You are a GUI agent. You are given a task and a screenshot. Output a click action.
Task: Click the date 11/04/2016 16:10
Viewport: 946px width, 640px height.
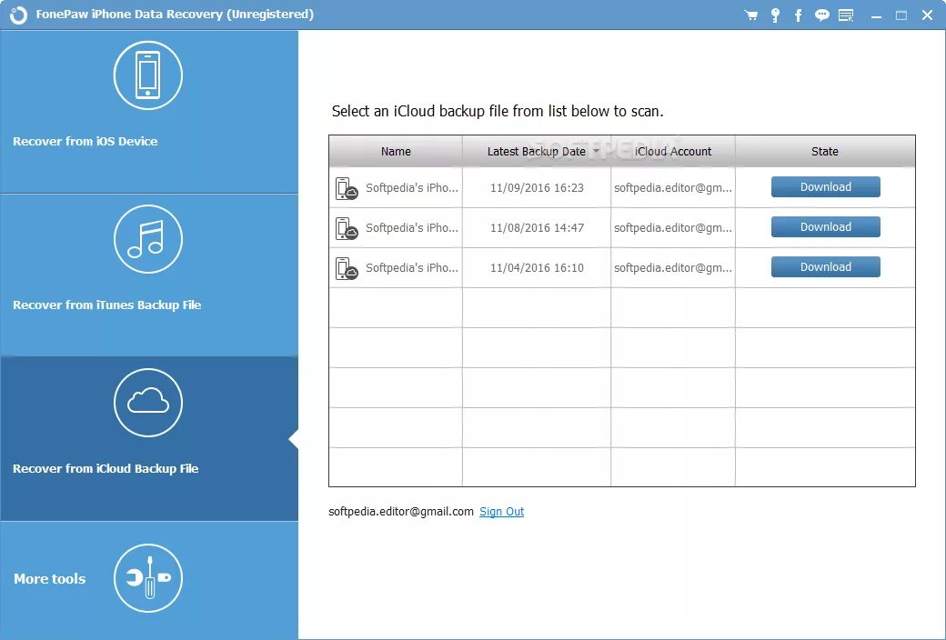coord(537,267)
